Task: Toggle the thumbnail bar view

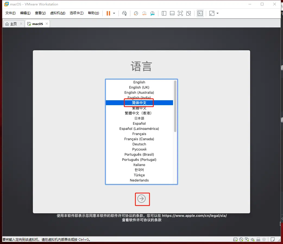Action: point(172,13)
